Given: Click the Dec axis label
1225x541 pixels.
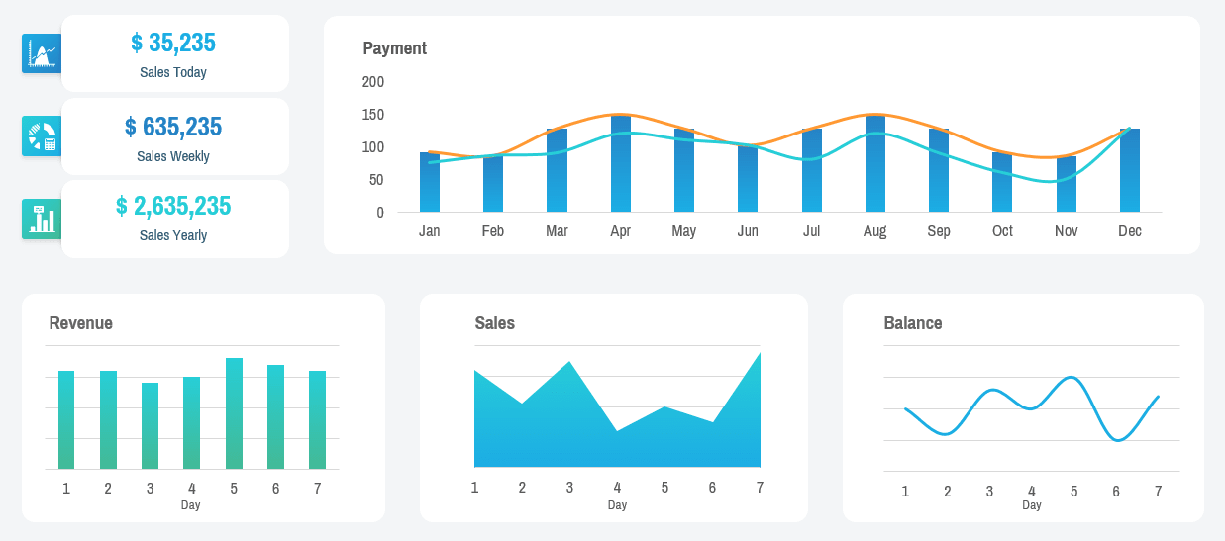Looking at the screenshot, I should [1130, 231].
